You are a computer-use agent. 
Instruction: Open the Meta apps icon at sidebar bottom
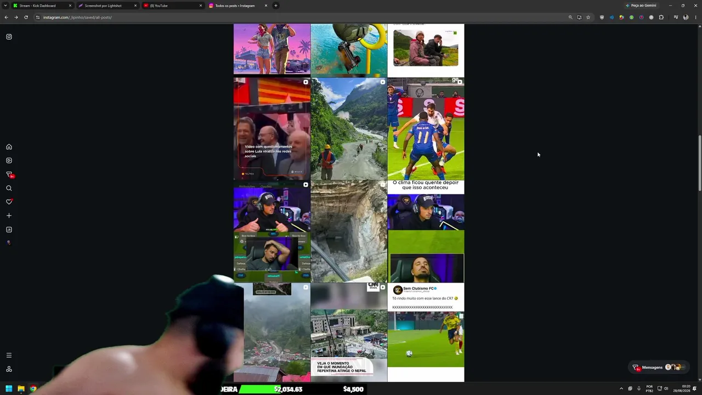click(9, 369)
